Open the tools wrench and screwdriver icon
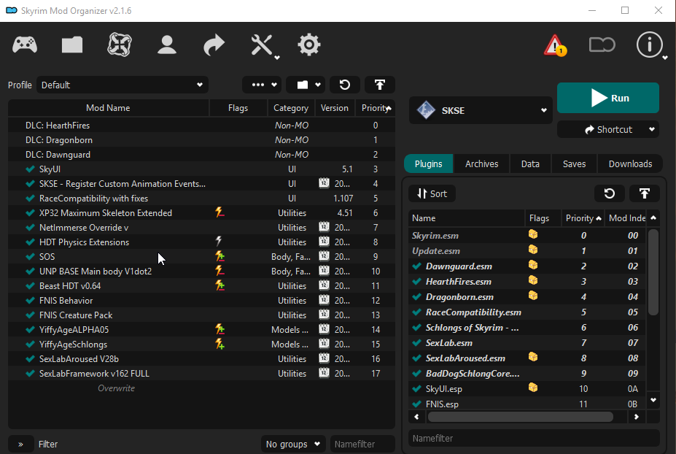The width and height of the screenshot is (676, 454). [x=261, y=45]
